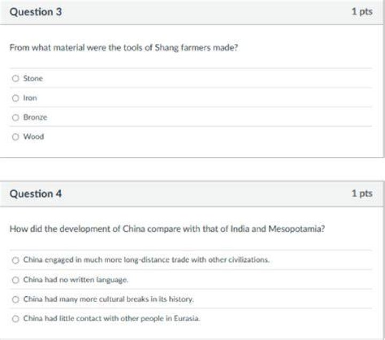Screen dimensions: 385x340
Task: Select the Bronze radio button
Action: point(16,117)
